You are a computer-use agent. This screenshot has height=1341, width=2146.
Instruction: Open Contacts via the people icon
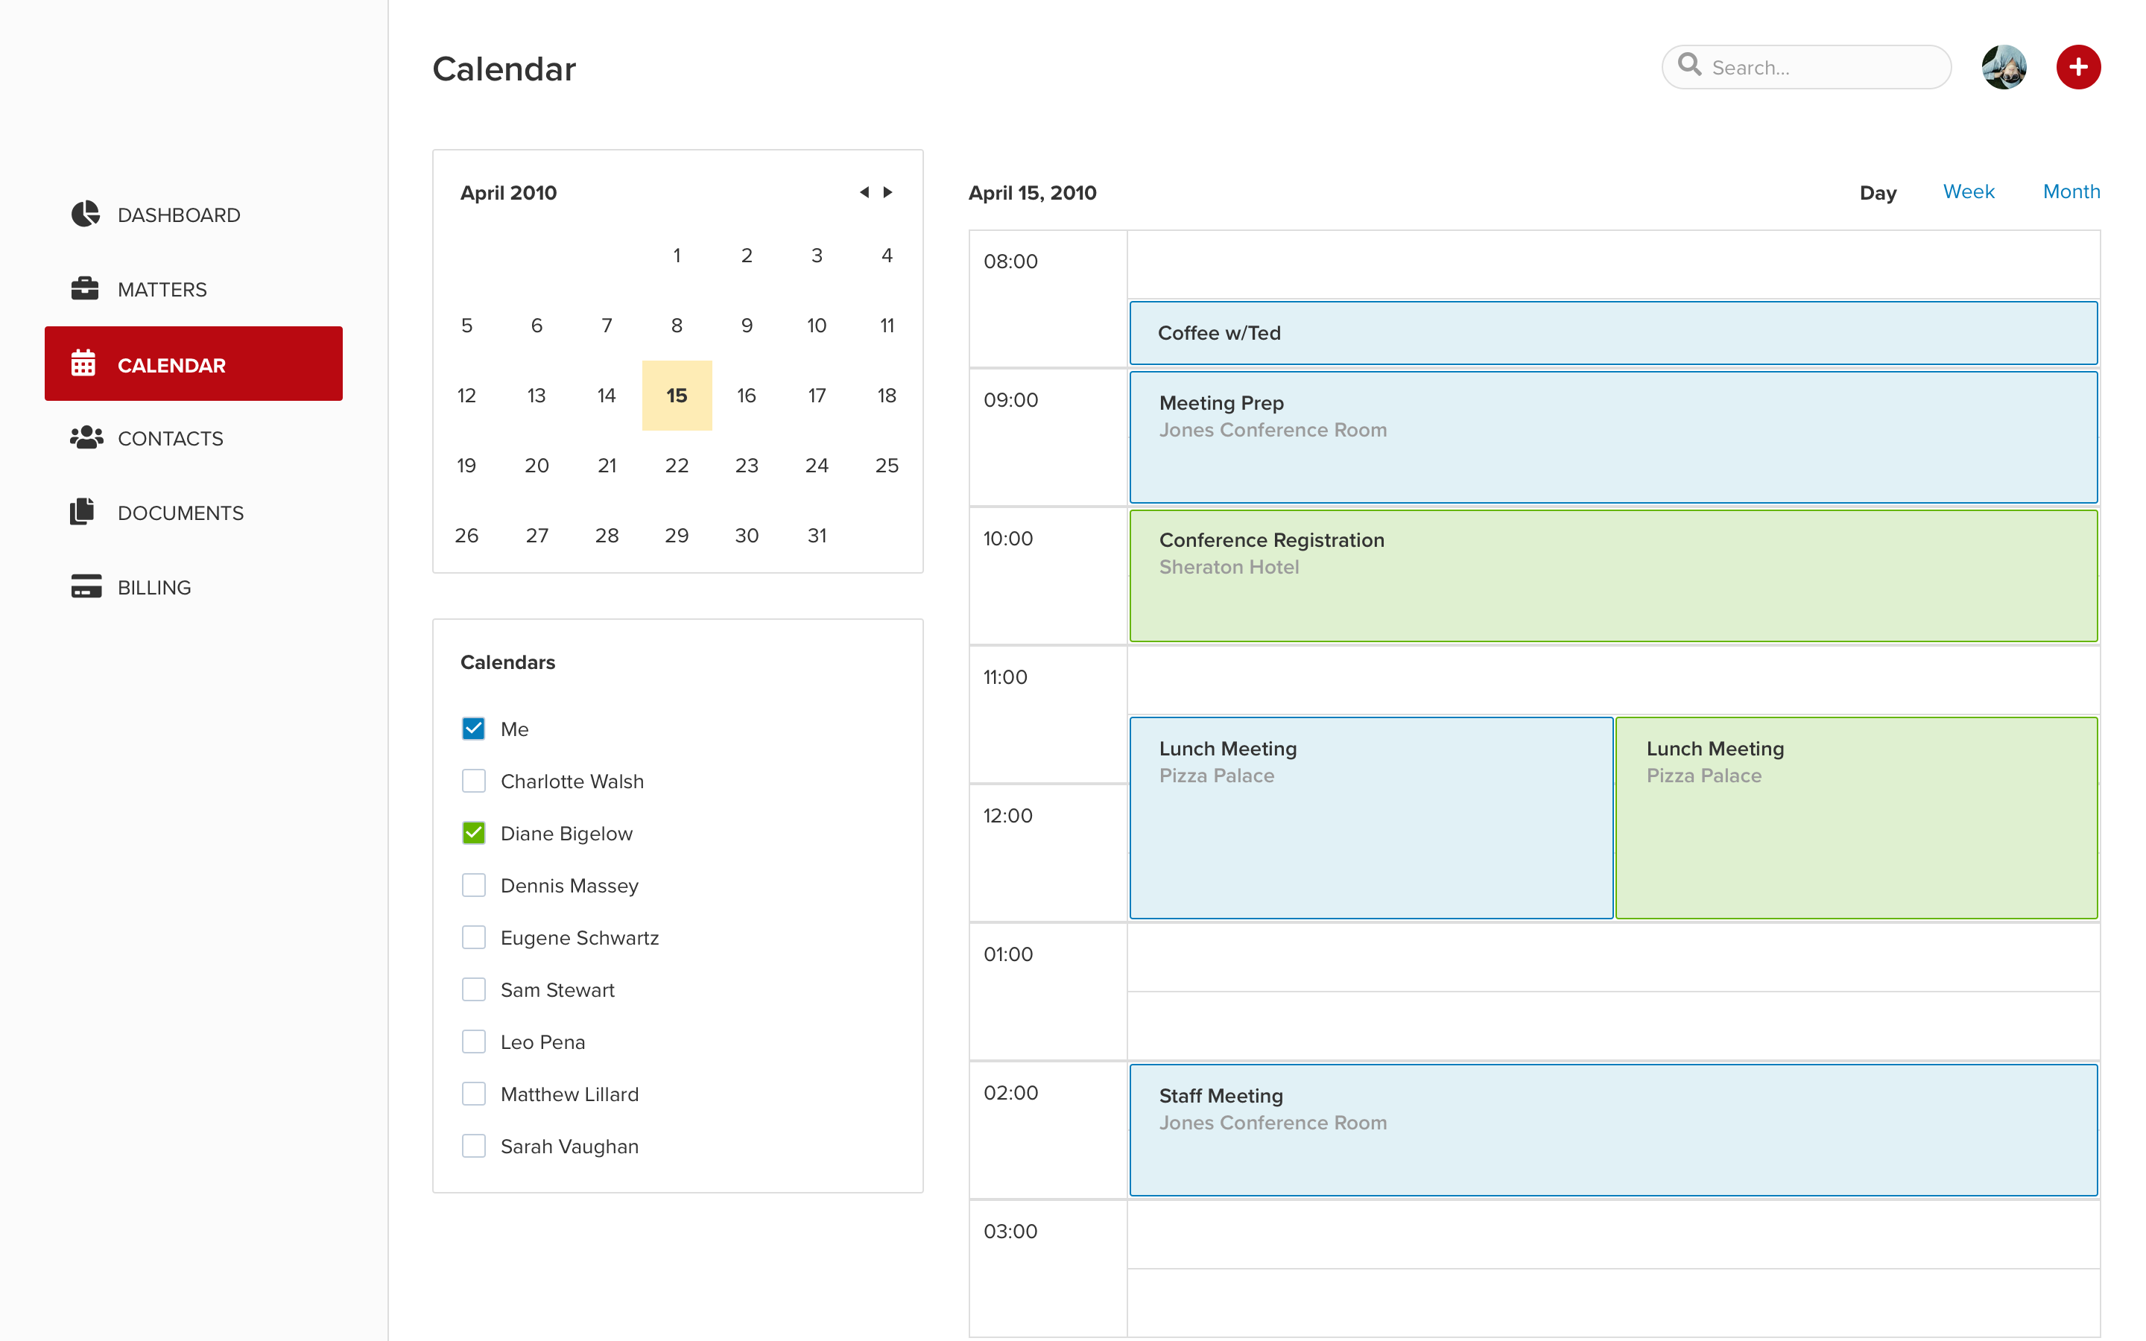(x=86, y=437)
